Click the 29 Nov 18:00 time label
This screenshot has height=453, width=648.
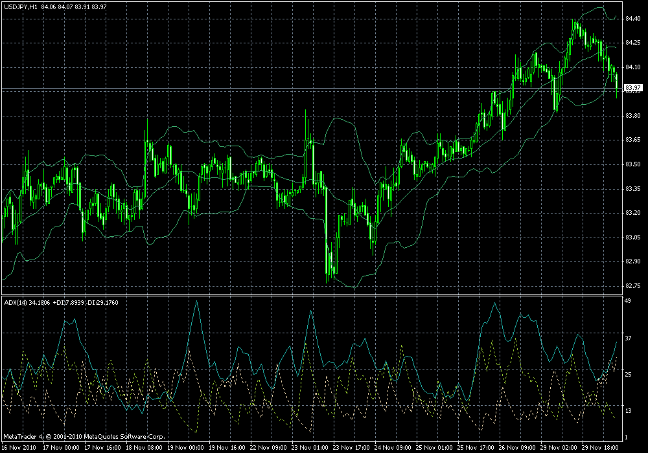[x=600, y=448]
